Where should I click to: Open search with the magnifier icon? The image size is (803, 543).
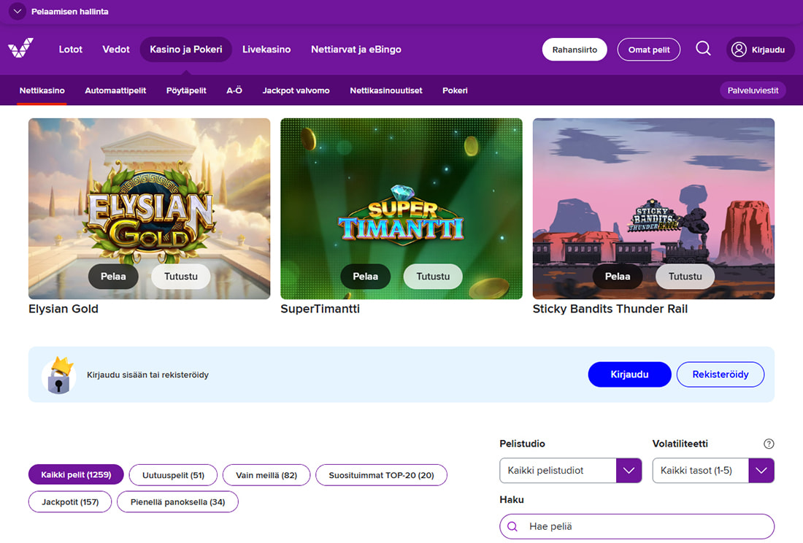click(x=703, y=49)
